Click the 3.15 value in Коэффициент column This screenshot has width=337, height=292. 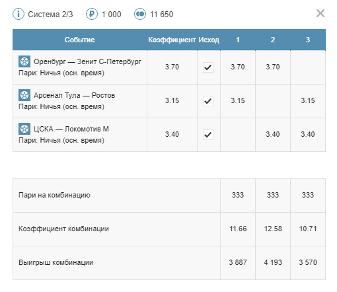click(x=172, y=100)
